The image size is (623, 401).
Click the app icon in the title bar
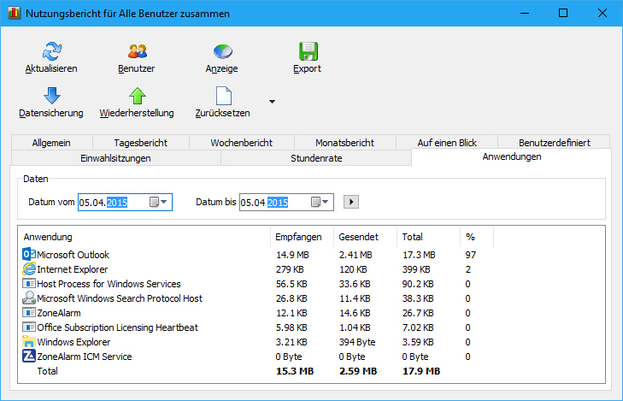click(14, 13)
